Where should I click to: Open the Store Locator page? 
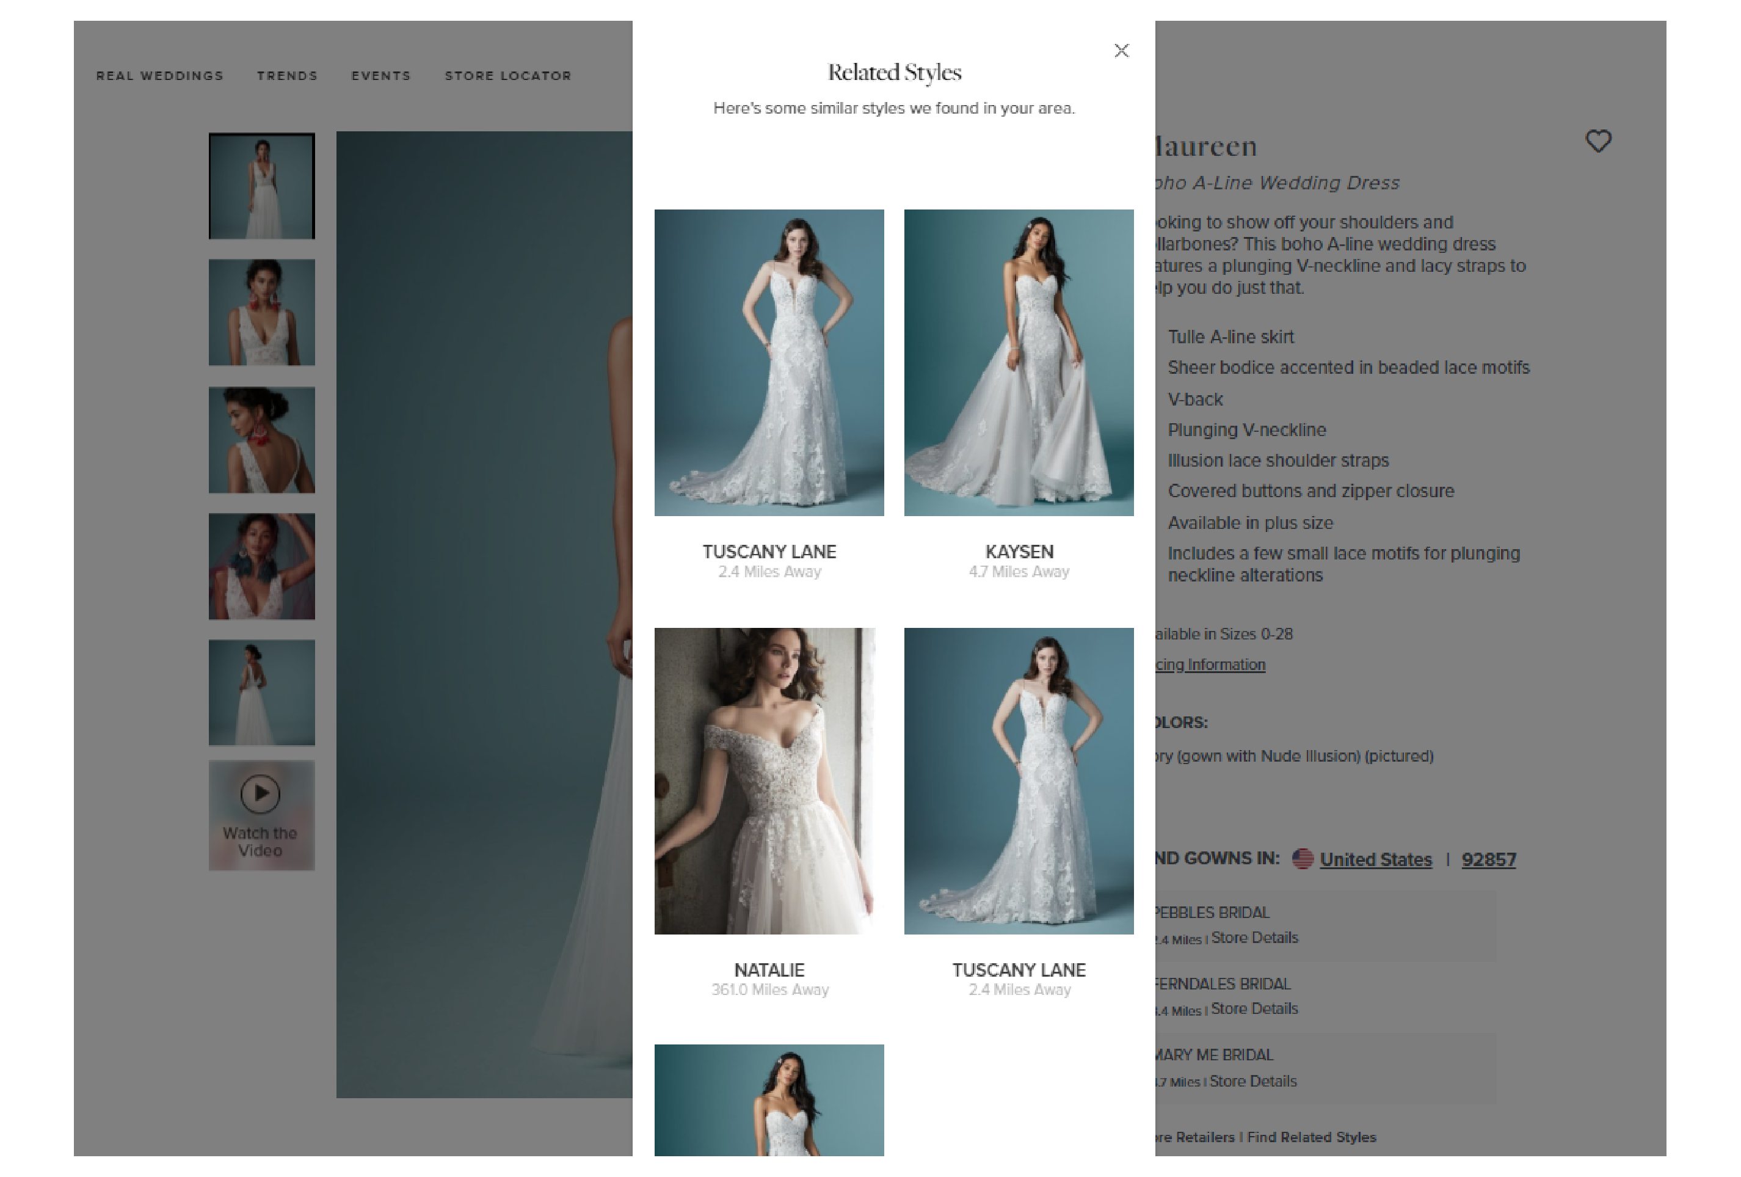(x=507, y=76)
